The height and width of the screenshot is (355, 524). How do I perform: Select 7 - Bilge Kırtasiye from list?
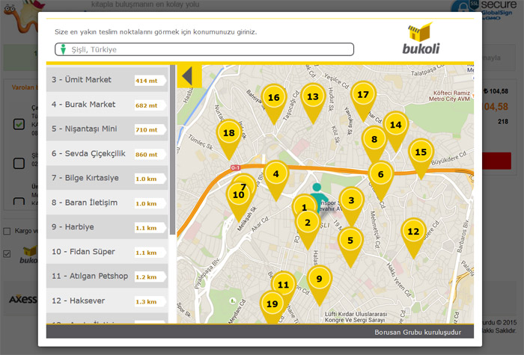click(107, 178)
